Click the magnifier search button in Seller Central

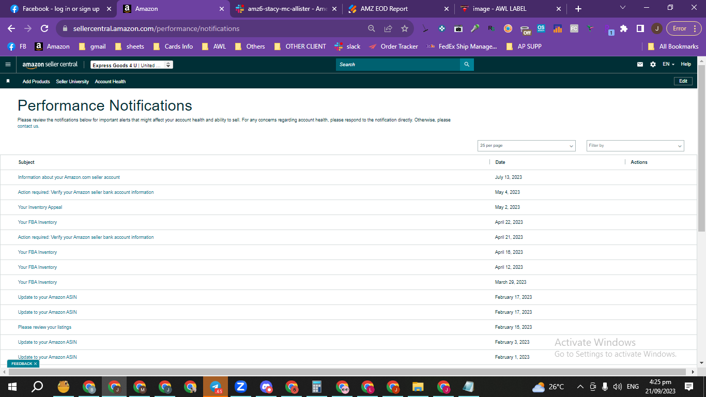pyautogui.click(x=467, y=65)
